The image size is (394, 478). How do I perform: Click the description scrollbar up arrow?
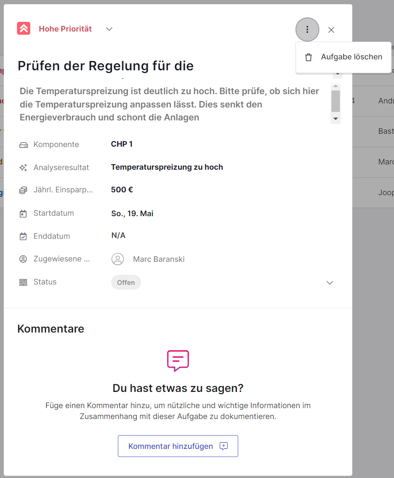point(335,86)
